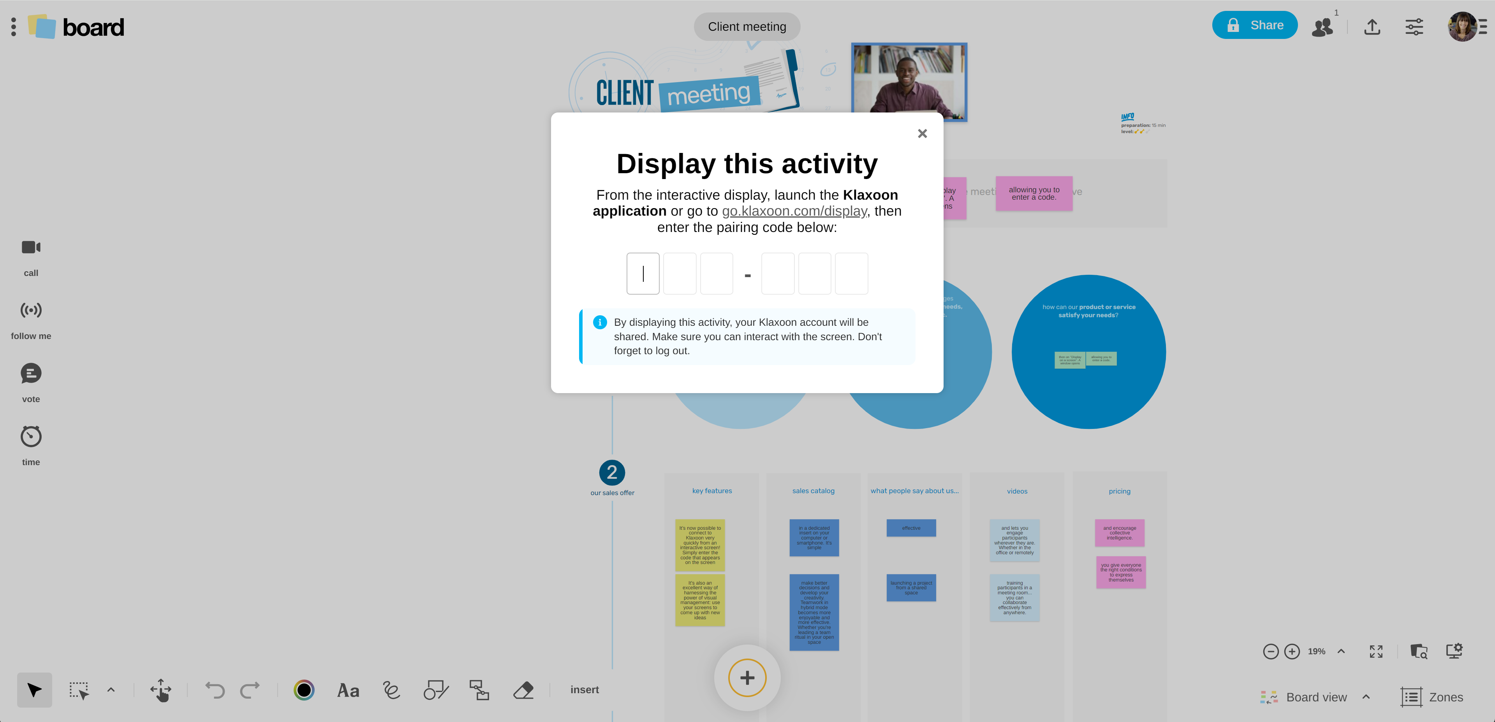The width and height of the screenshot is (1495, 722).
Task: Open the go.klaxoon.com/display link
Action: (794, 211)
